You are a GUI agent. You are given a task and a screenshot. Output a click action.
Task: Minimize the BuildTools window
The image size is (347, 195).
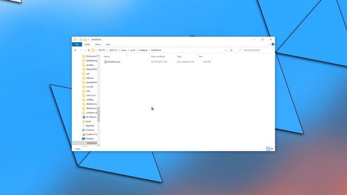[x=254, y=40]
